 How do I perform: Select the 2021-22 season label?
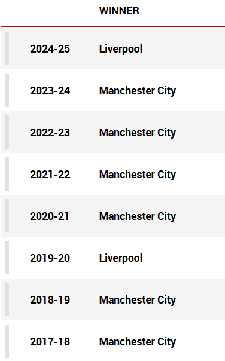[50, 175]
